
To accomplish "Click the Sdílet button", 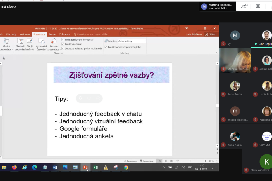I will pos(211,34).
